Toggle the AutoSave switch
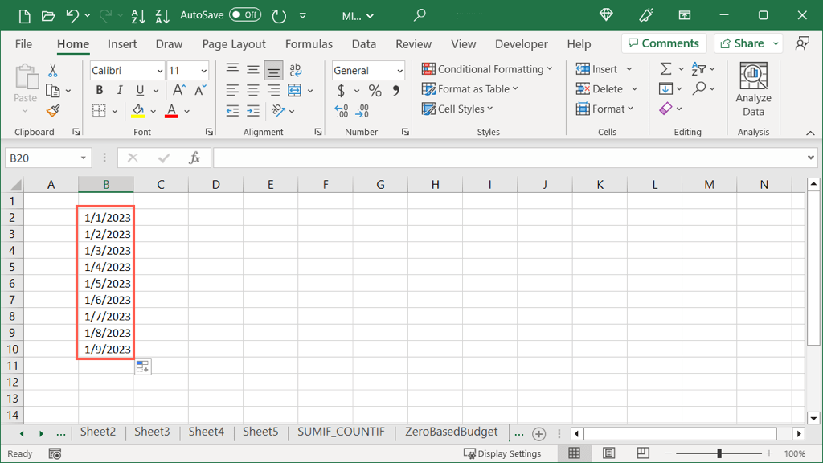823x463 pixels. [x=244, y=15]
